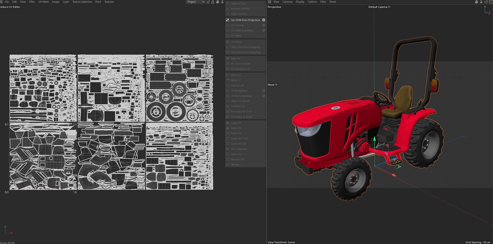Click the Default Camera link icon
493x244 pixels.
[389, 7]
